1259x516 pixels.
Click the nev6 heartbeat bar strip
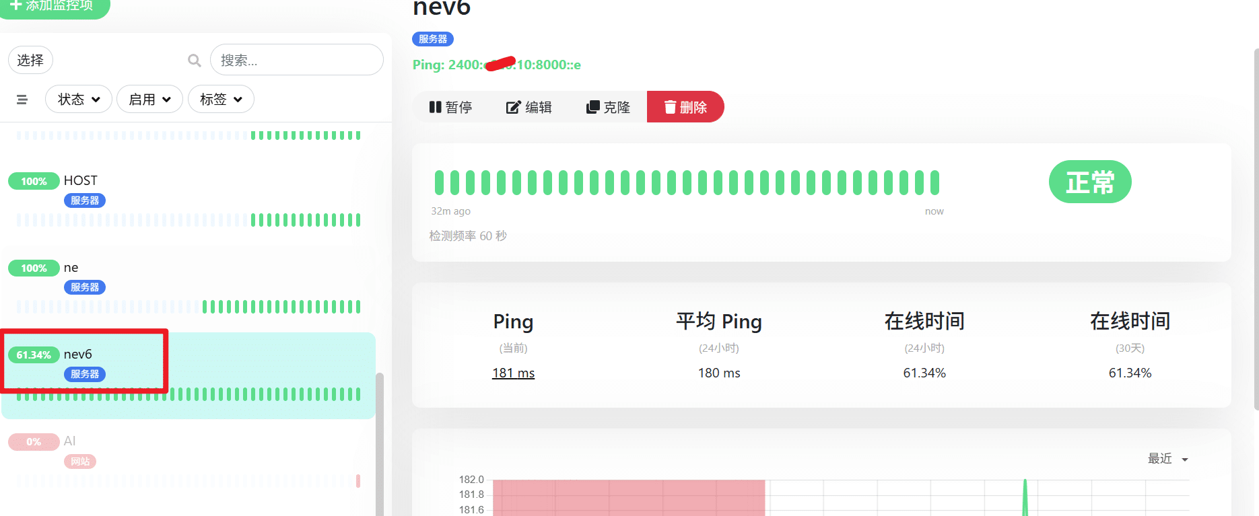coord(189,394)
